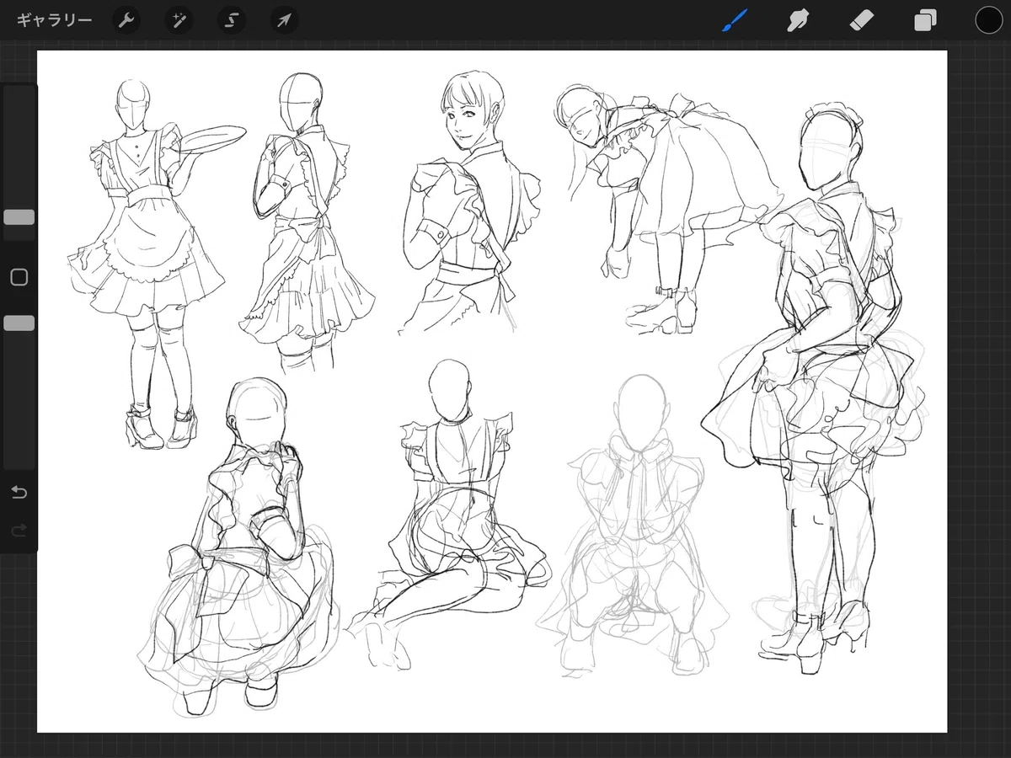Open the Layers panel
This screenshot has width=1011, height=758.
click(x=925, y=20)
